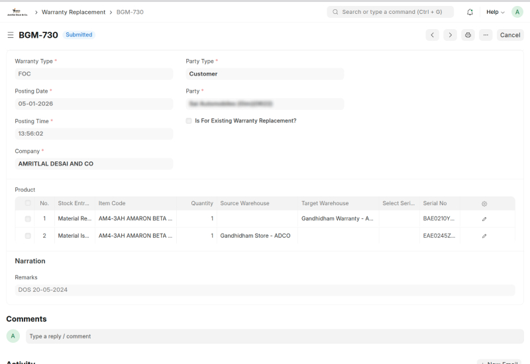Open the Warranty Replacement breadcrumb

click(x=74, y=12)
